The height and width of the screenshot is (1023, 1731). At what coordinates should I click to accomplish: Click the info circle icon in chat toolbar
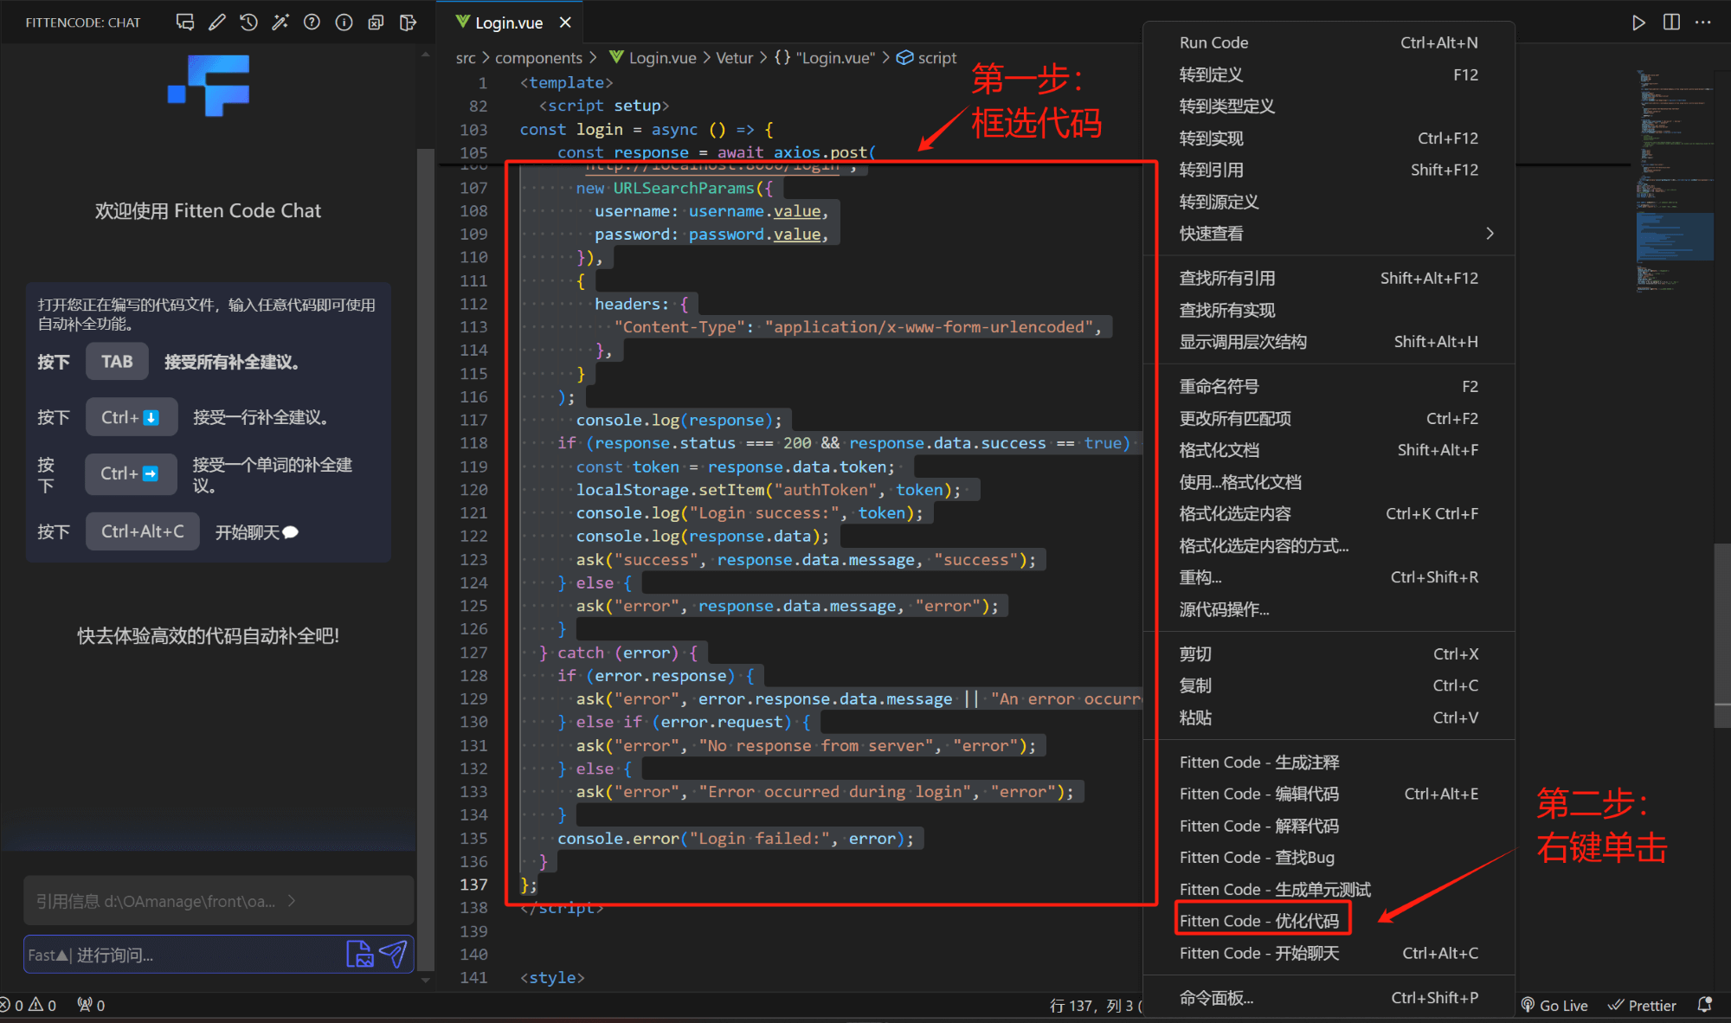(344, 23)
